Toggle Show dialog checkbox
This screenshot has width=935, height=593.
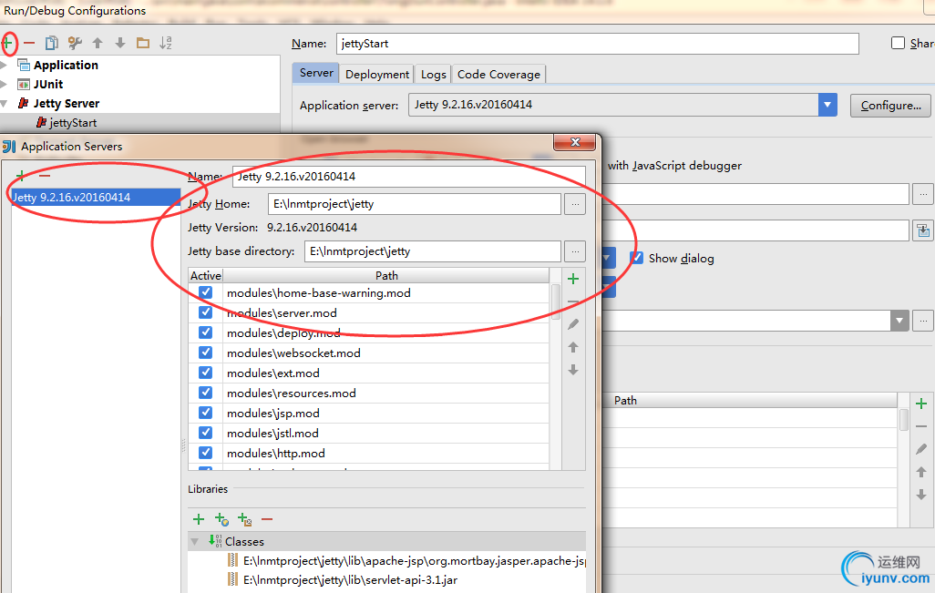(x=637, y=258)
